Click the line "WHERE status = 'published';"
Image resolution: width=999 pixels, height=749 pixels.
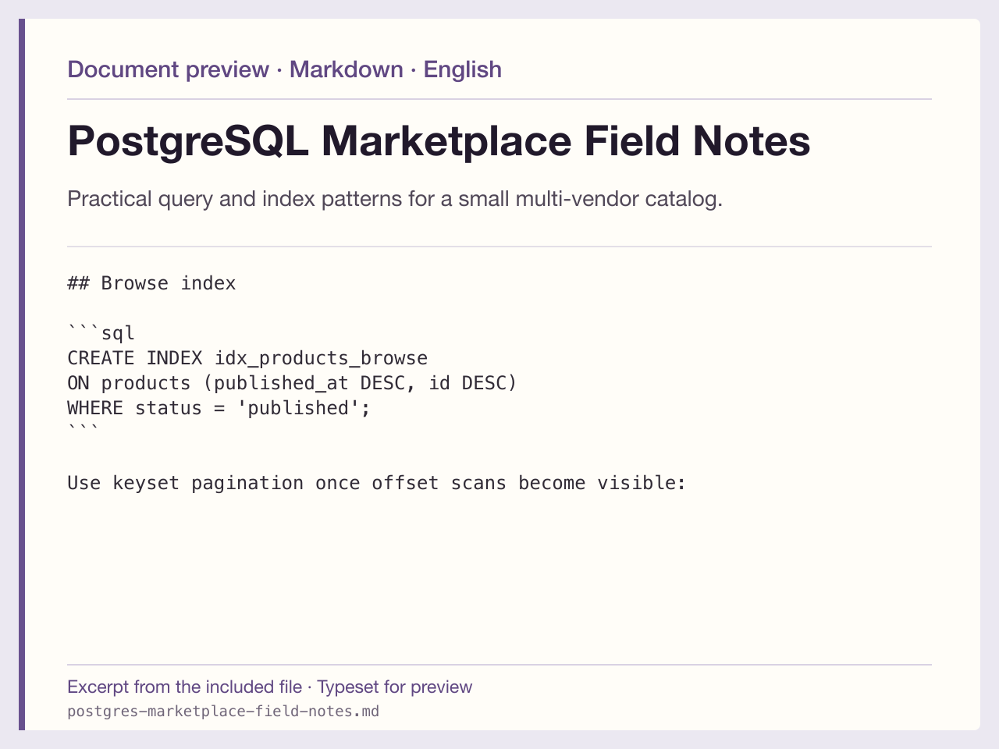[x=219, y=408]
